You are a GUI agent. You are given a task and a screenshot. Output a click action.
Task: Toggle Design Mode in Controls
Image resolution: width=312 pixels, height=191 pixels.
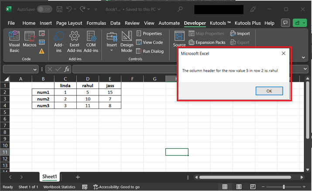[x=127, y=42]
